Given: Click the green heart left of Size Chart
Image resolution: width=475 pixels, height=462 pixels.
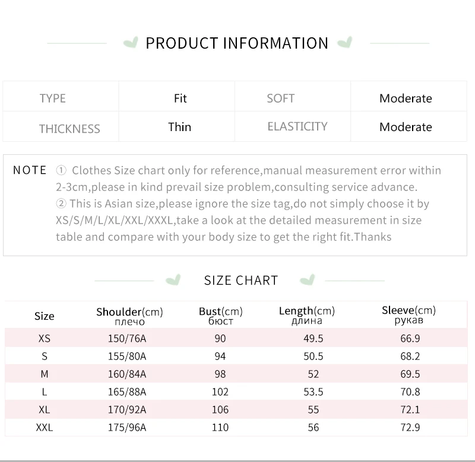Looking at the screenshot, I should pyautogui.click(x=173, y=280).
